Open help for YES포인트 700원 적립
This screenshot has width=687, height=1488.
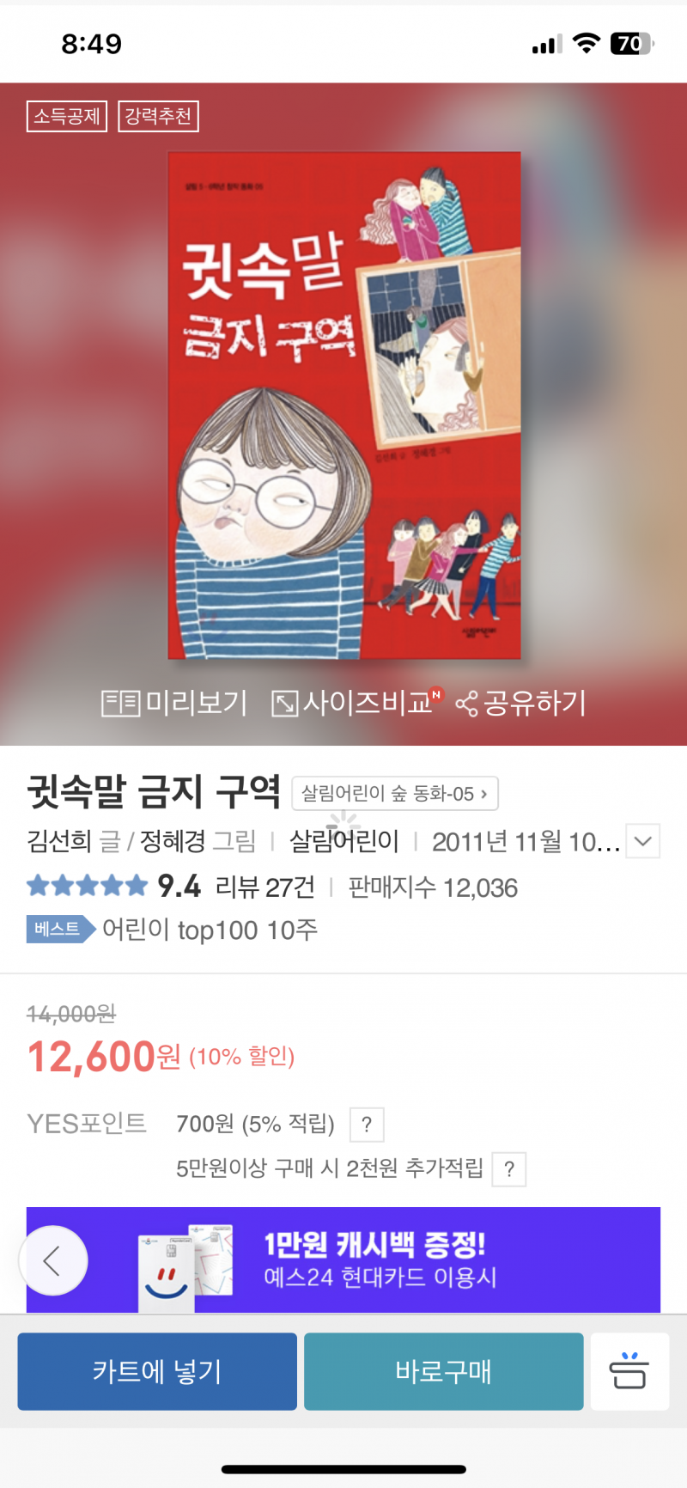point(367,1125)
